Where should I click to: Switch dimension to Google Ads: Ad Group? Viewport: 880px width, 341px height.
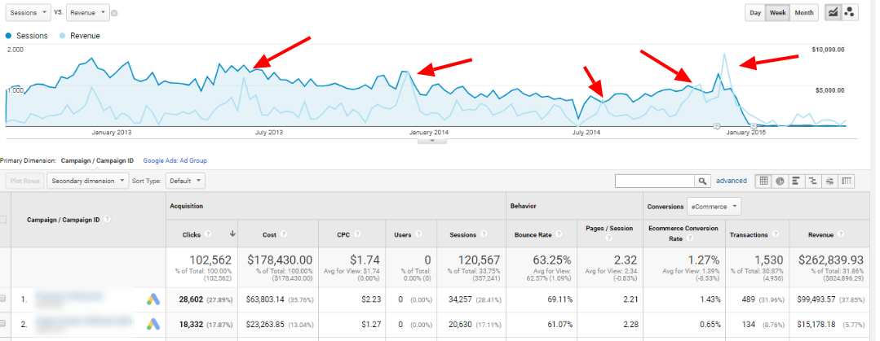tap(175, 161)
